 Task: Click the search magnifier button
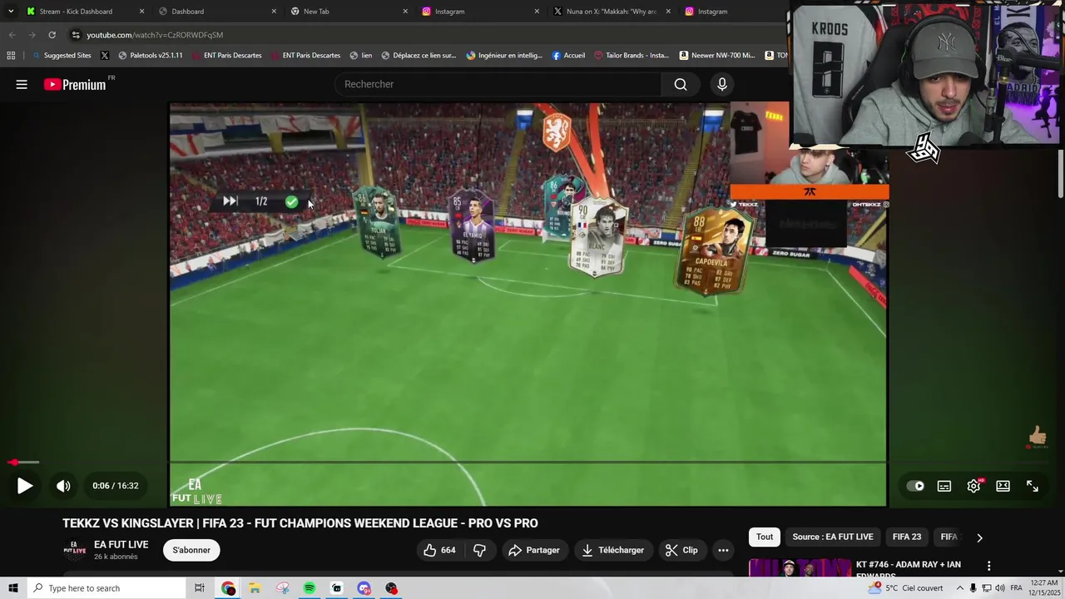(x=681, y=84)
